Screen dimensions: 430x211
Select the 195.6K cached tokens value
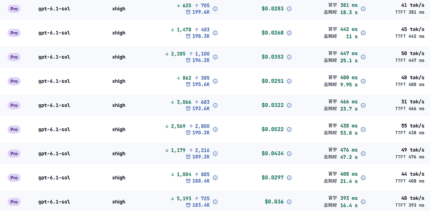click(201, 84)
